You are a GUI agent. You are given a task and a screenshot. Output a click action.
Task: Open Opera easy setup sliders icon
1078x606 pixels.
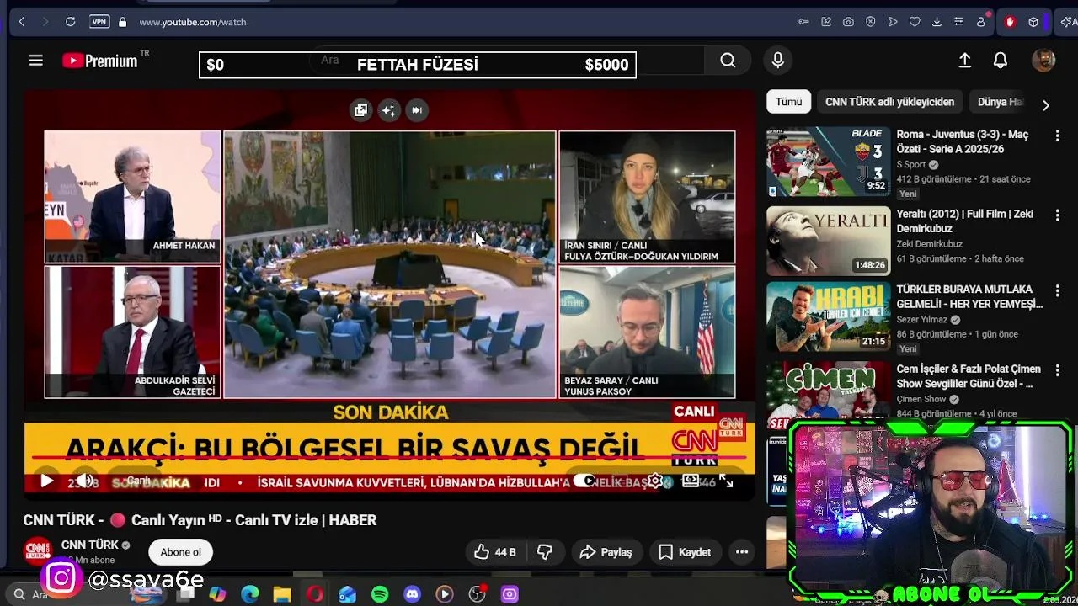point(958,22)
